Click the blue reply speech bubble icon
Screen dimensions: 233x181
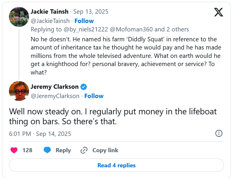point(47,150)
